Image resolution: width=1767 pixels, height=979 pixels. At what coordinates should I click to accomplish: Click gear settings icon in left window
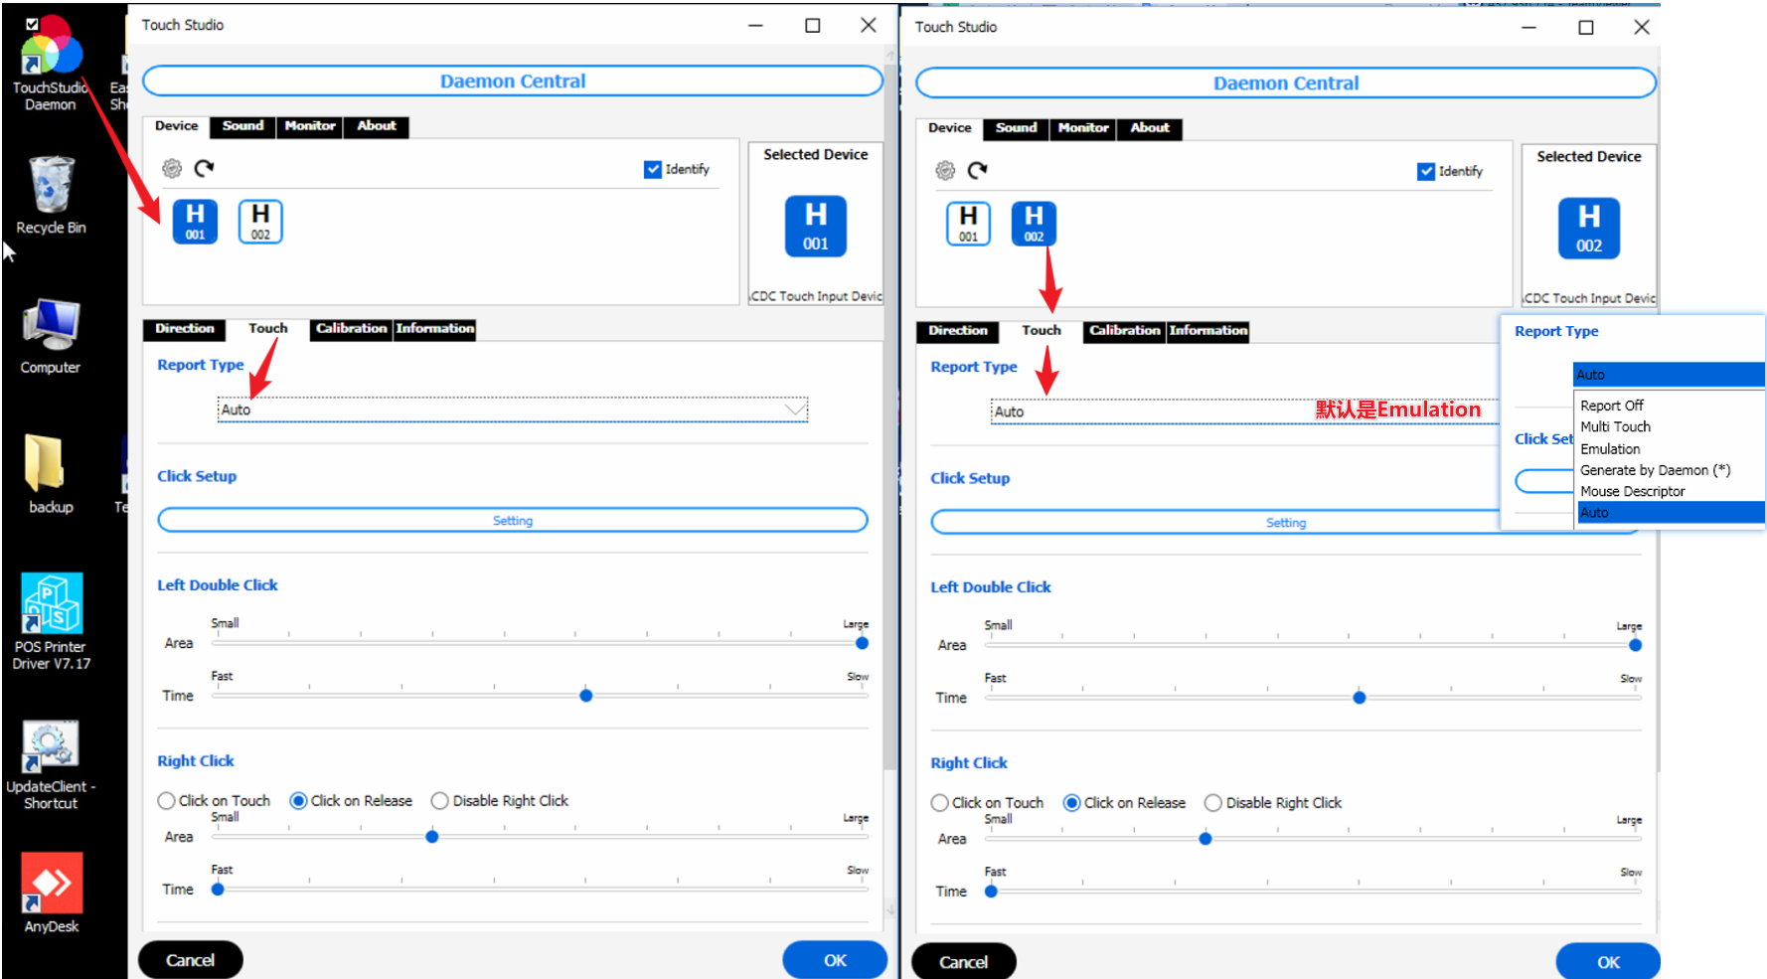pyautogui.click(x=172, y=168)
